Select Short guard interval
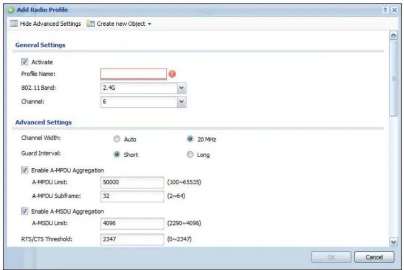 coord(117,155)
